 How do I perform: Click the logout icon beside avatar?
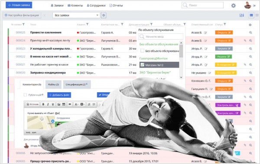click(x=254, y=6)
